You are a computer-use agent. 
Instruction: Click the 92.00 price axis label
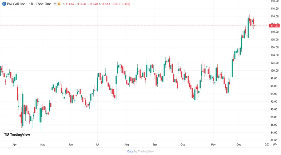tap(274, 101)
